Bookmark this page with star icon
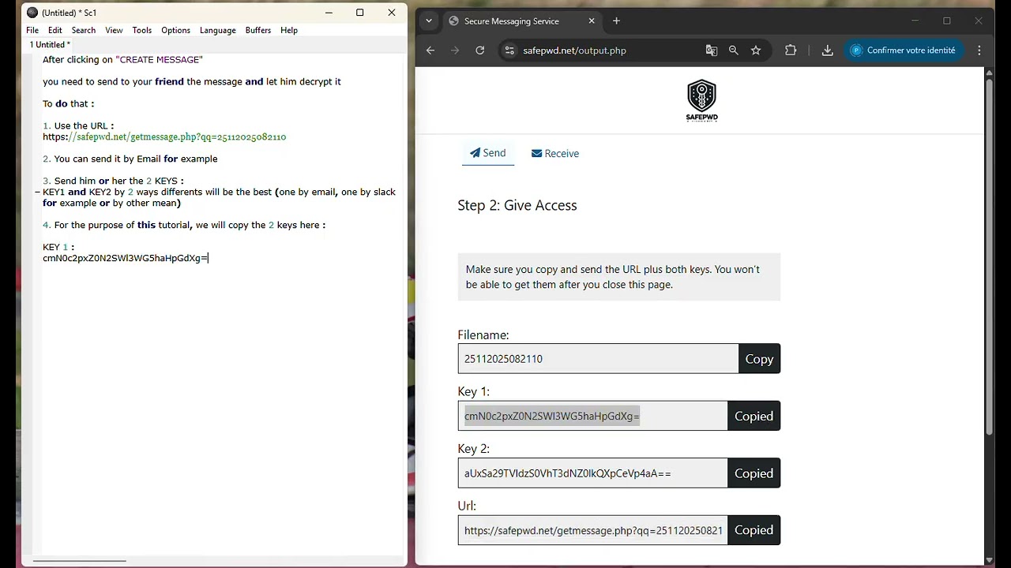This screenshot has height=568, width=1011. point(756,50)
